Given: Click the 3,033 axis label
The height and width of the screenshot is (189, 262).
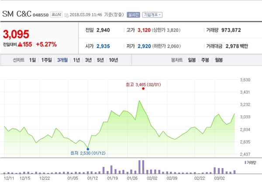Looking at the screenshot, I should point(245,117).
